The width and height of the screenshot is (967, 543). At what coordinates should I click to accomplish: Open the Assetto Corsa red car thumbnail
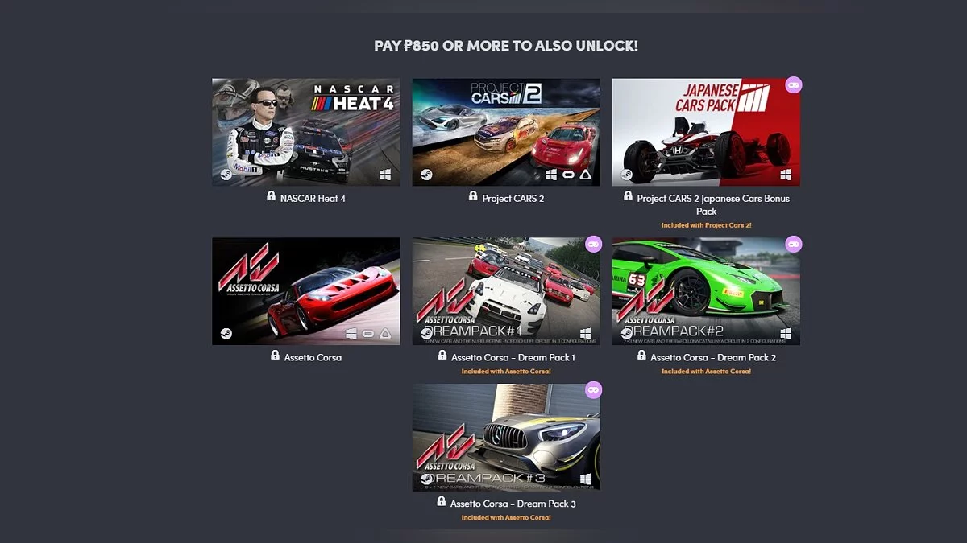(306, 291)
